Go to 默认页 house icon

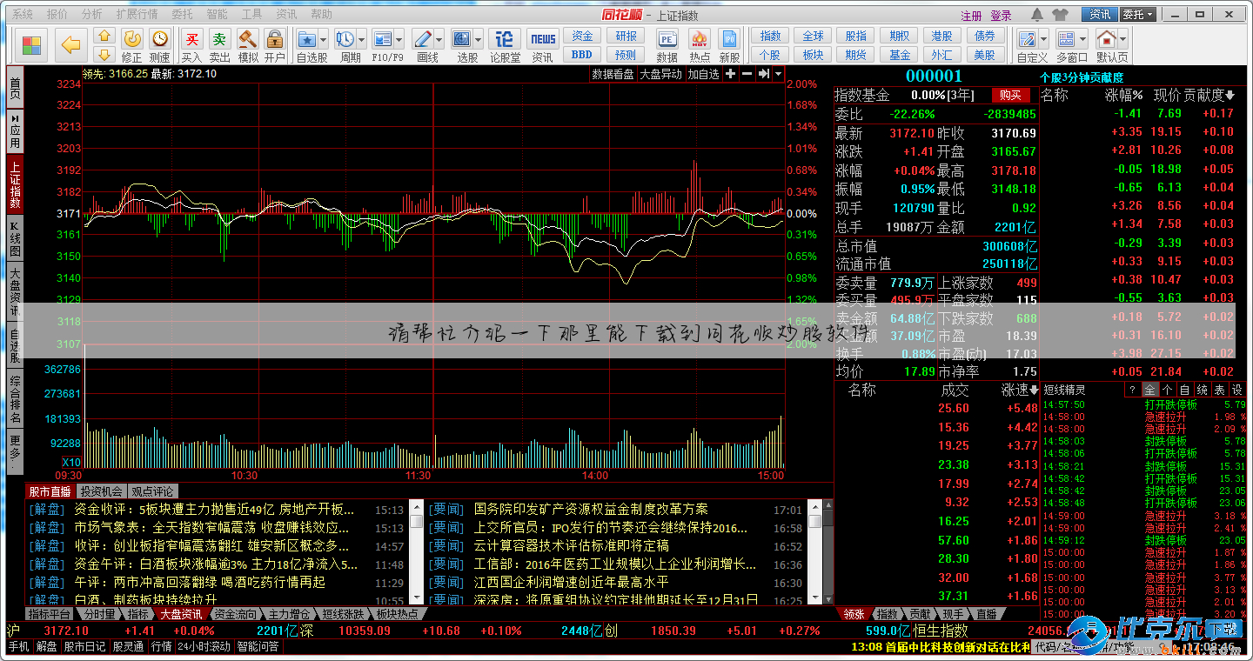tap(1106, 39)
